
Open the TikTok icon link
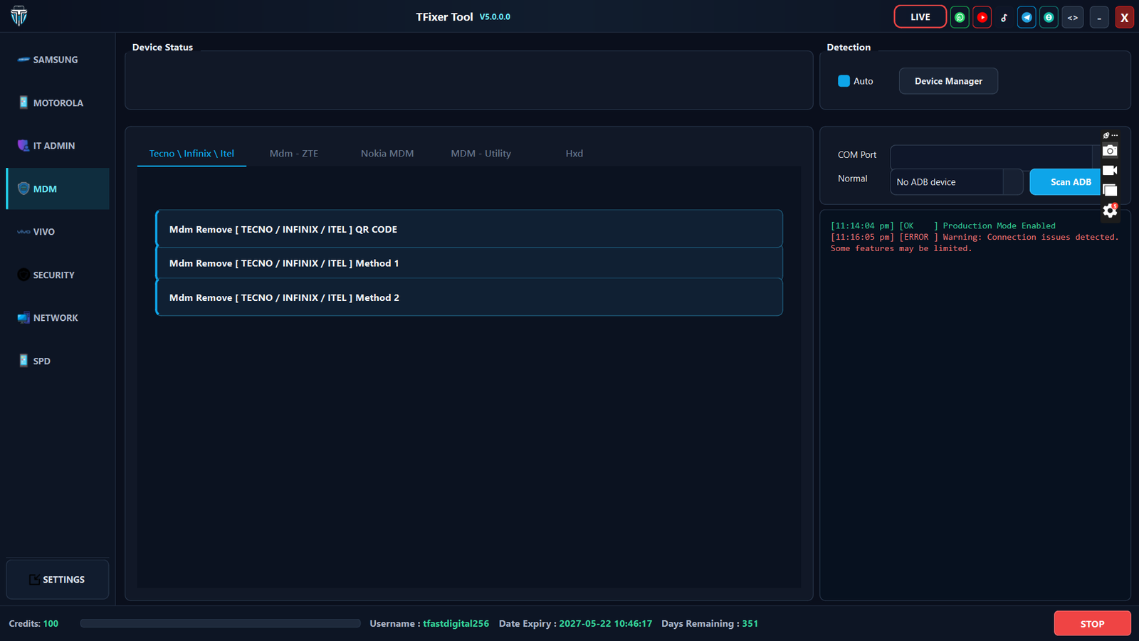(1004, 17)
